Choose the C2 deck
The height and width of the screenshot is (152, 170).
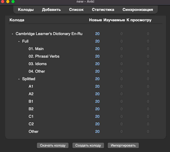31,124
